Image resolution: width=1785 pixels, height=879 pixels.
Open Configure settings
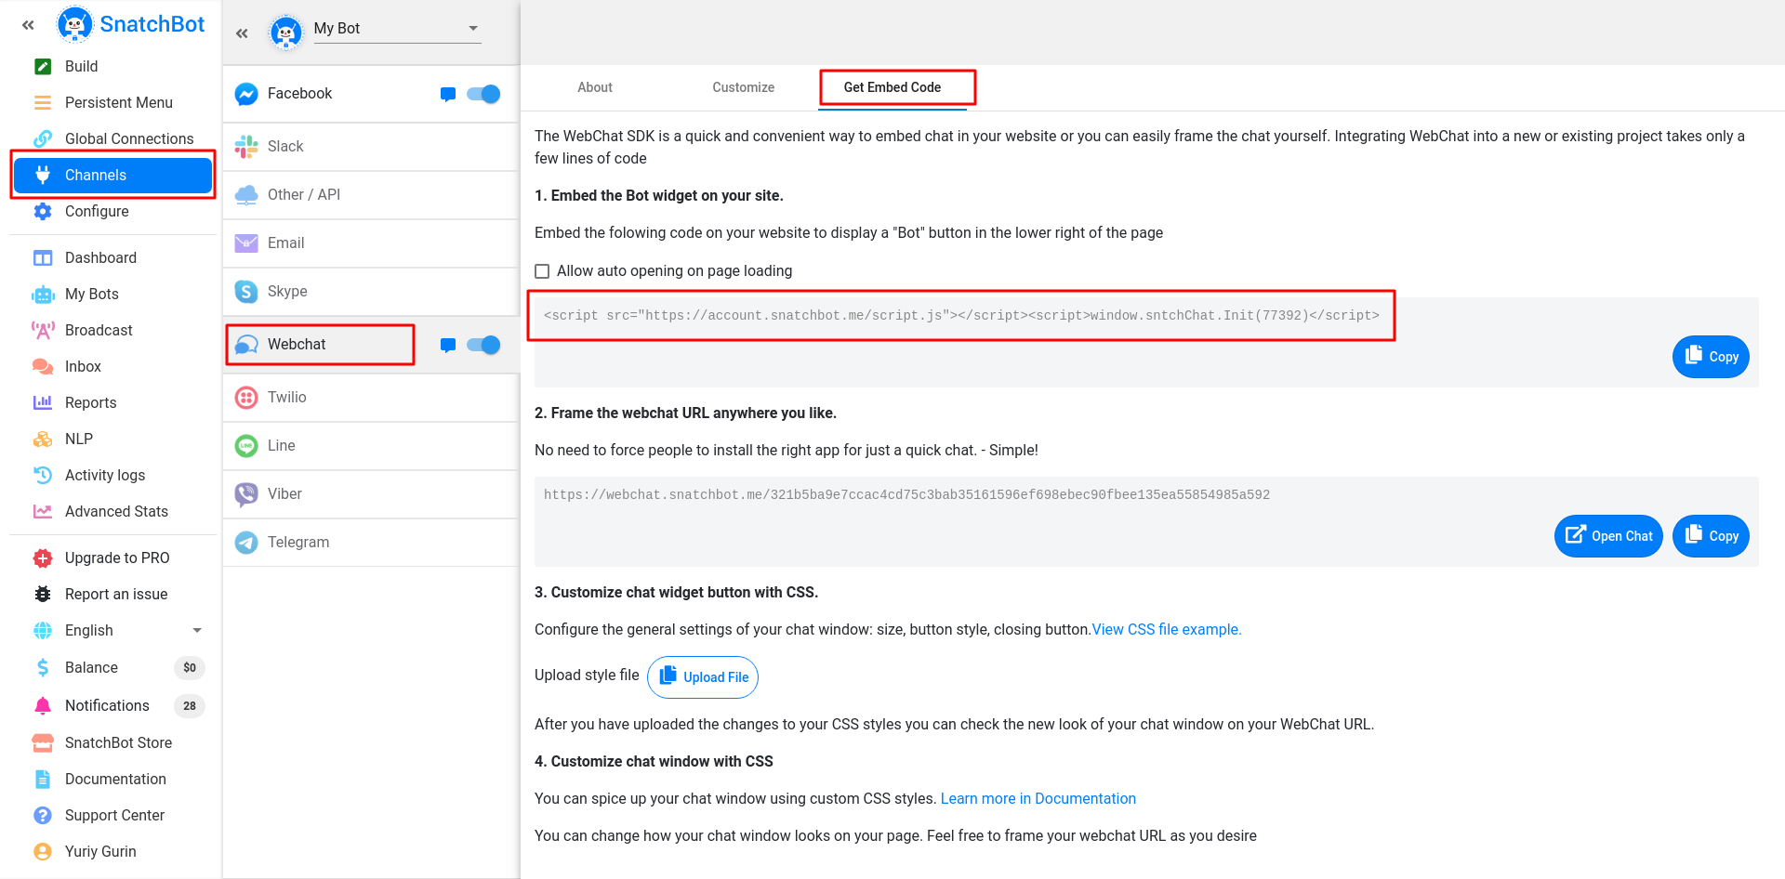coord(112,211)
